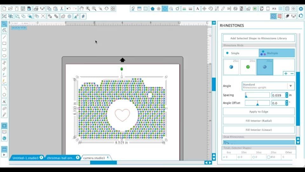Choose the Rectangle drawing tool
305x172 pixels.
[x=4, y=43]
